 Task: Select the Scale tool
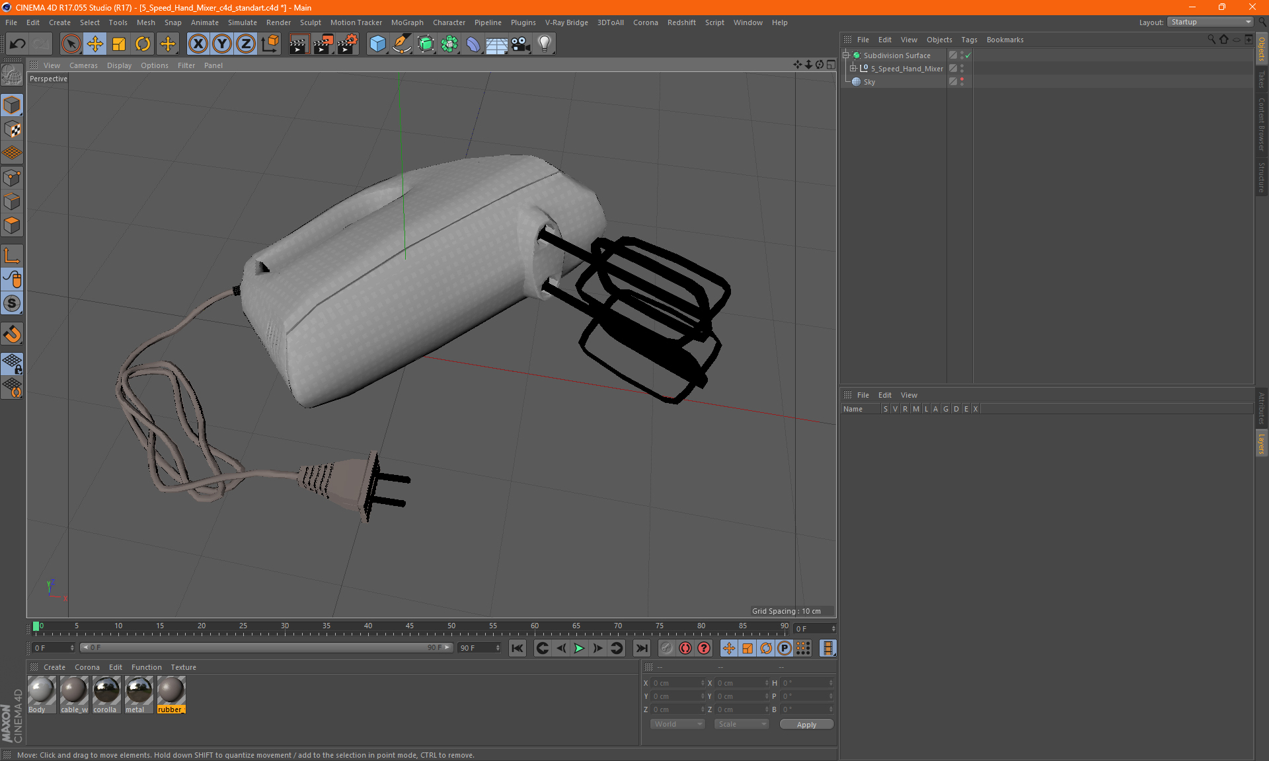point(119,44)
